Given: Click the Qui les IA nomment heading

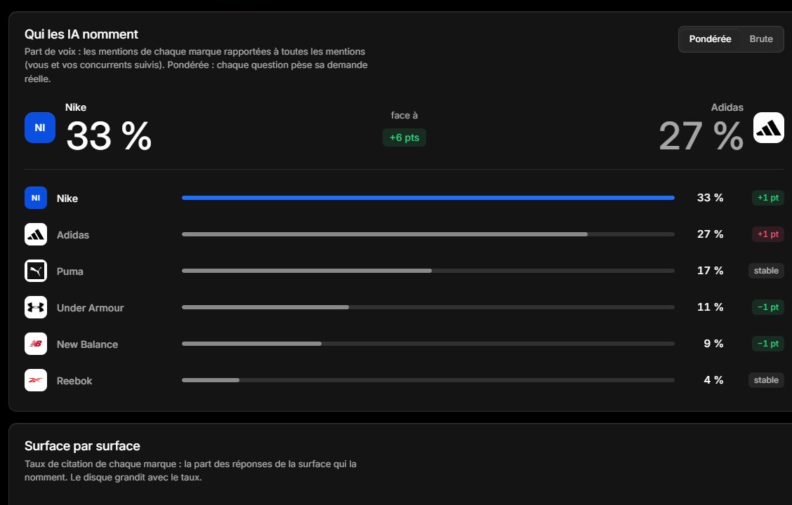Looking at the screenshot, I should (x=81, y=34).
